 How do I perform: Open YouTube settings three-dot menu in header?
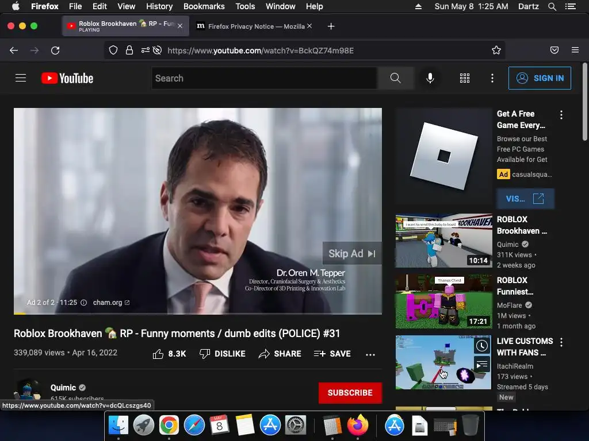pos(492,78)
